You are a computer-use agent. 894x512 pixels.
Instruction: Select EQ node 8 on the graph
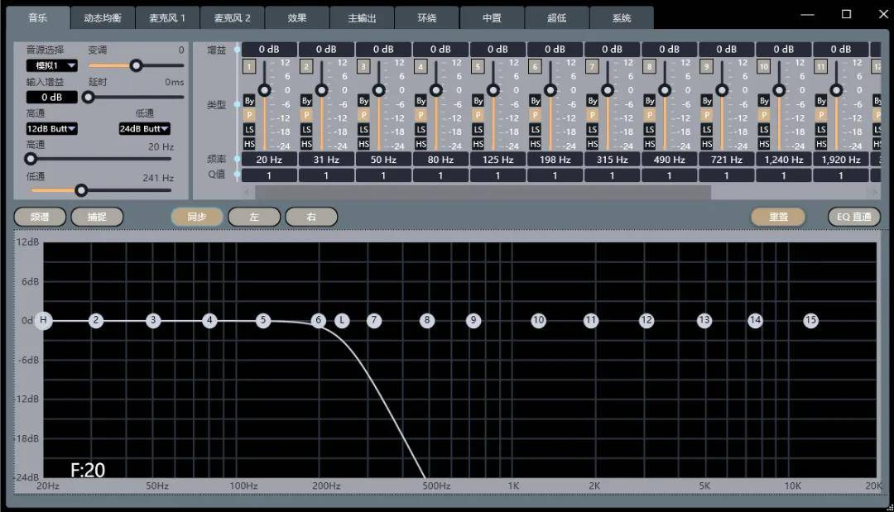(x=427, y=320)
